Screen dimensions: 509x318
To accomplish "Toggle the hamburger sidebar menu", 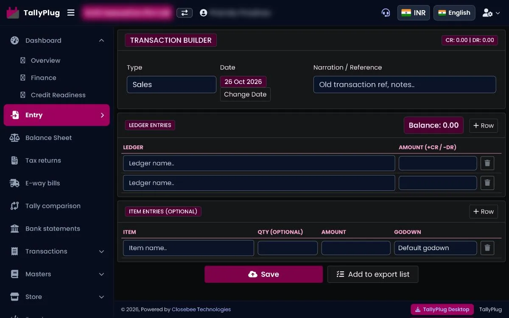I will 71,13.
